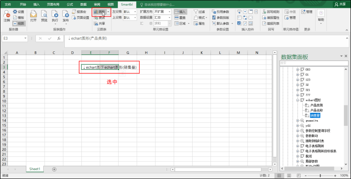Open the 扩展方向 dropdown
Screen dimensions: 351x179
point(162,12)
